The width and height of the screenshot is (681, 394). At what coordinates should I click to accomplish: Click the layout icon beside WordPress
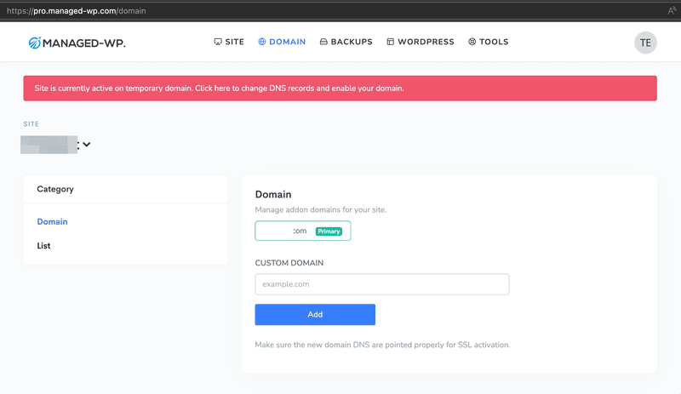pyautogui.click(x=391, y=42)
